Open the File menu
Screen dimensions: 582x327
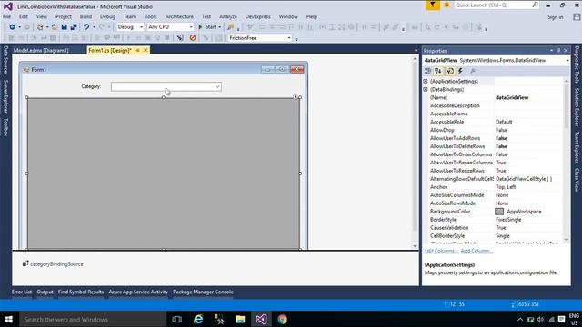6,16
